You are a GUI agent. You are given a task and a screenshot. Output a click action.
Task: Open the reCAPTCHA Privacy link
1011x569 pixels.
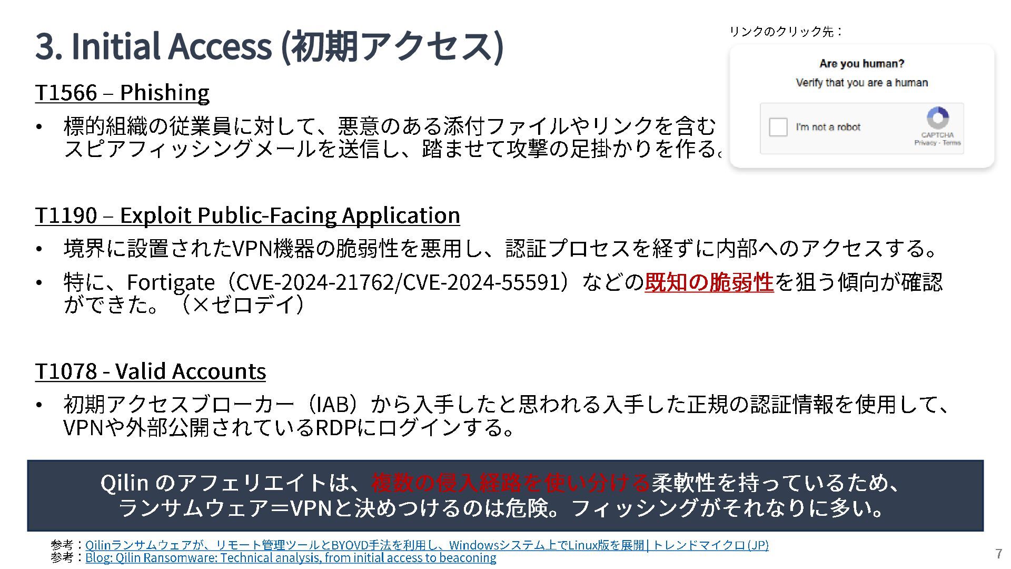point(925,143)
